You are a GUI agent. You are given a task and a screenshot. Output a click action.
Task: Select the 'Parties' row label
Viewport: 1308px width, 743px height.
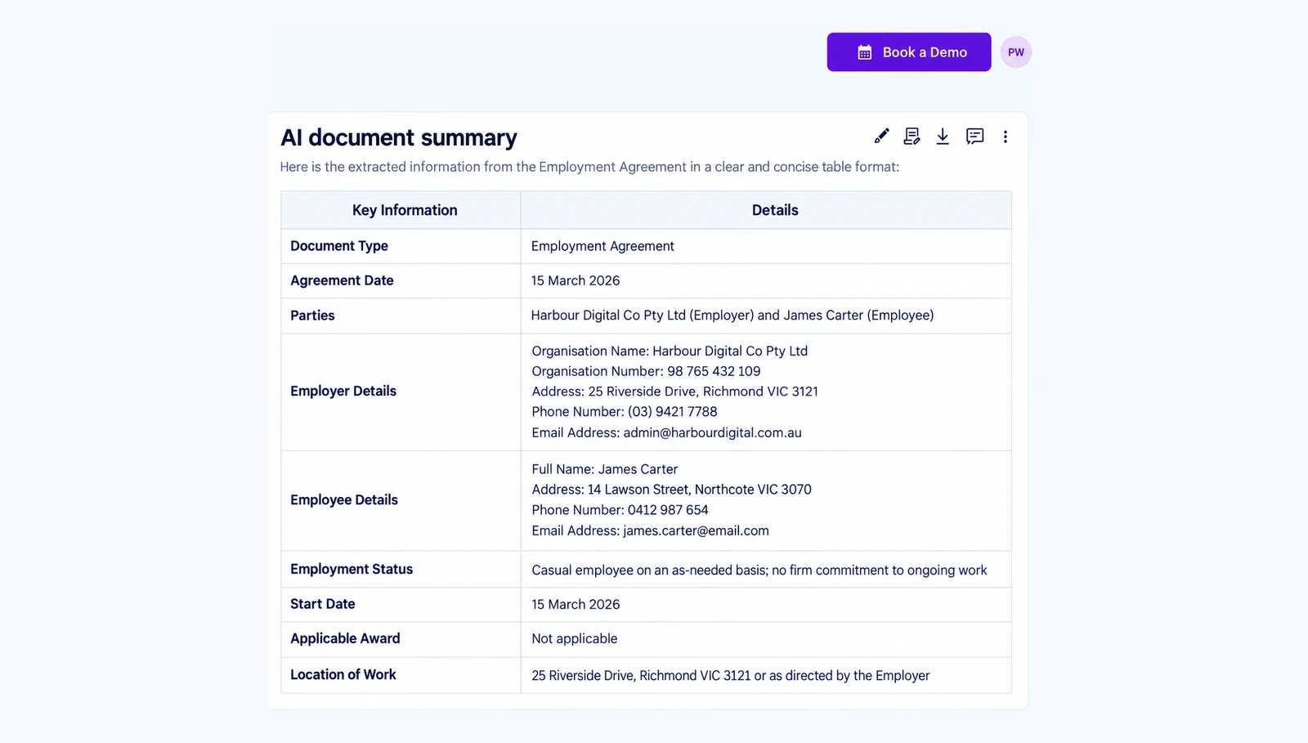tap(312, 316)
